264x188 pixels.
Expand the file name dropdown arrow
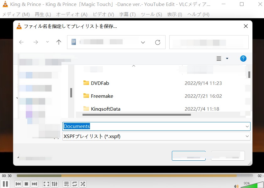coord(247,126)
